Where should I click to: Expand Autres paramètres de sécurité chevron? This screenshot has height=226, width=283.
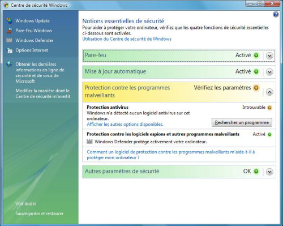269,172
